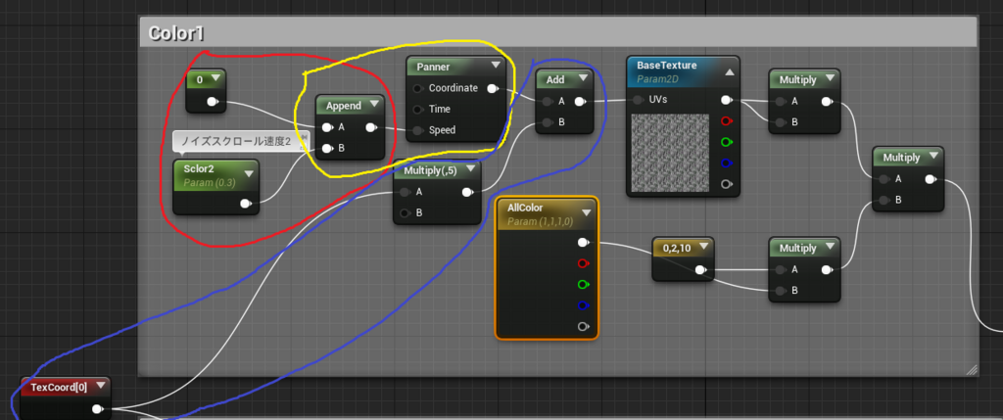Click BaseTexture's red channel output pin
This screenshot has width=1003, height=420.
(x=727, y=120)
